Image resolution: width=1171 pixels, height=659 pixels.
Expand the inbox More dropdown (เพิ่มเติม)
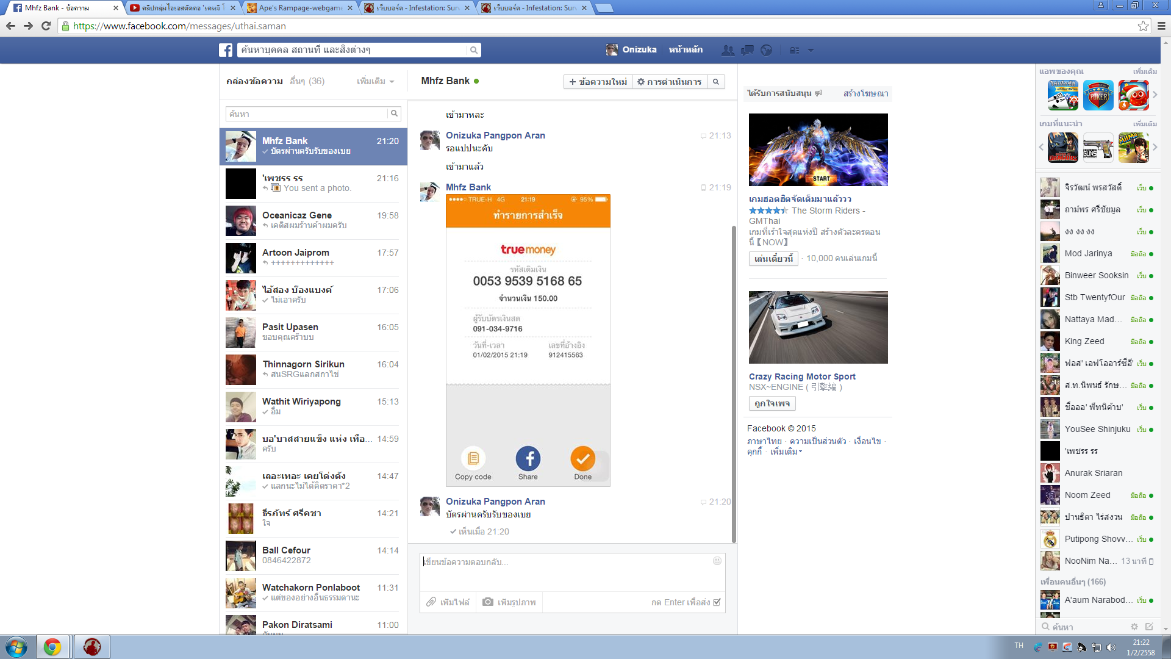(375, 81)
